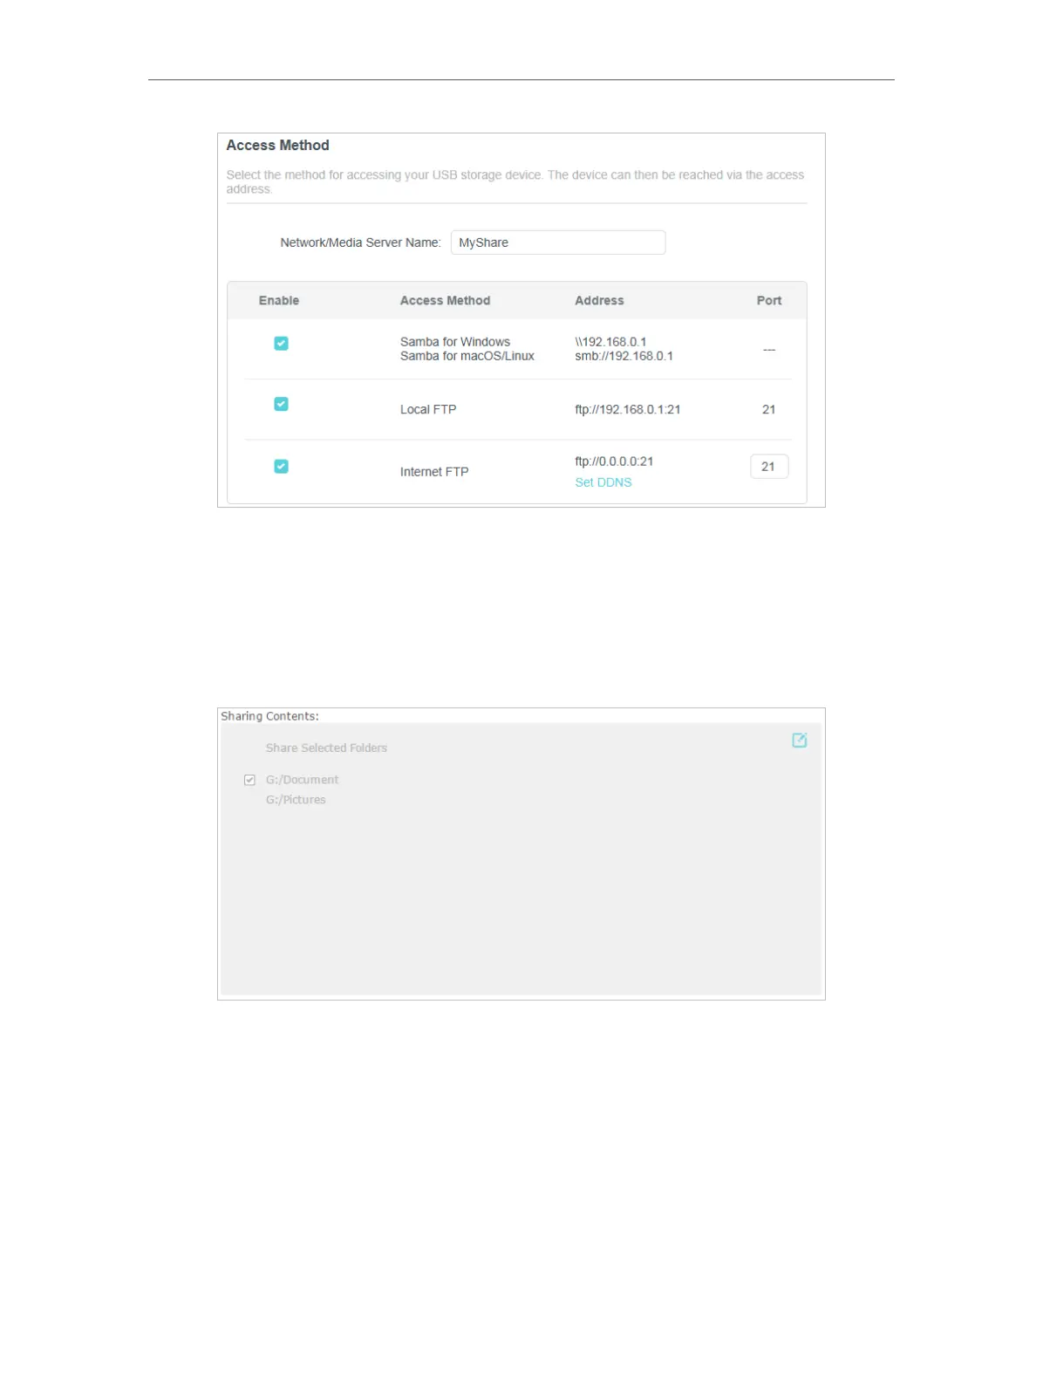Click the Local FTP address ftp://192.168.0.1:21

[x=628, y=409]
